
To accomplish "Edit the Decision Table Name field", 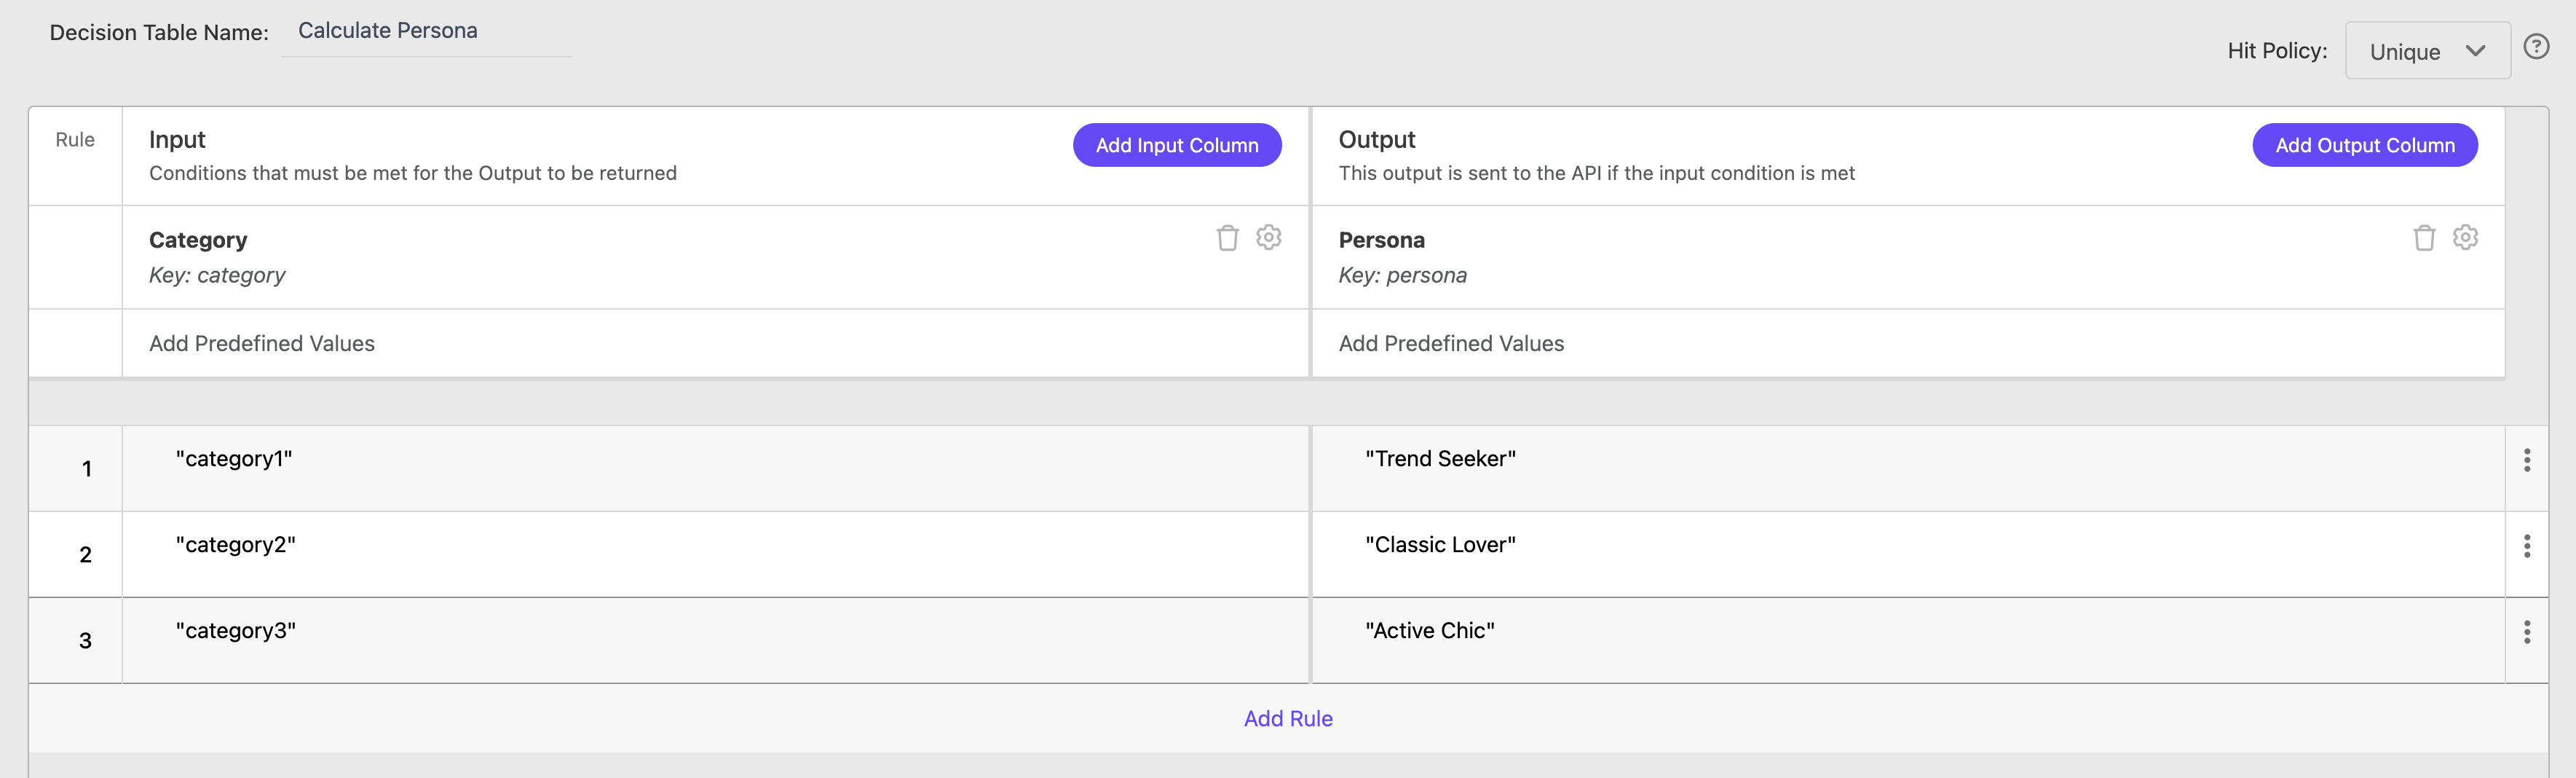I will pos(426,32).
